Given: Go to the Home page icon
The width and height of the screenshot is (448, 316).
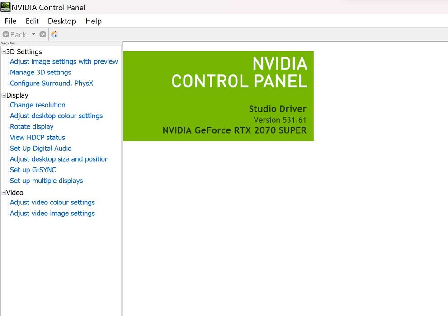Looking at the screenshot, I should click(x=54, y=34).
